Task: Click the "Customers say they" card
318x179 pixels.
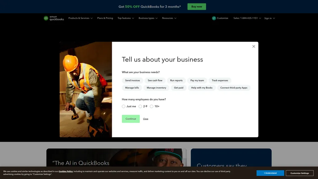Action: [x=231, y=158]
